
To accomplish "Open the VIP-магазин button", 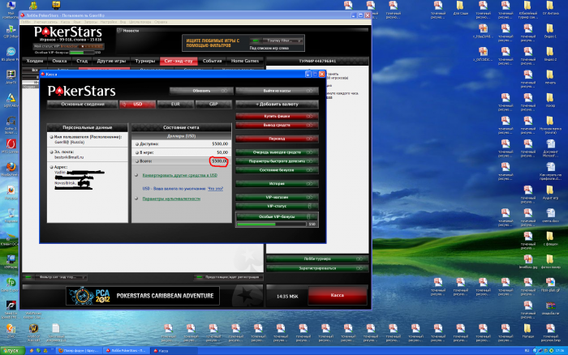I will (x=278, y=198).
